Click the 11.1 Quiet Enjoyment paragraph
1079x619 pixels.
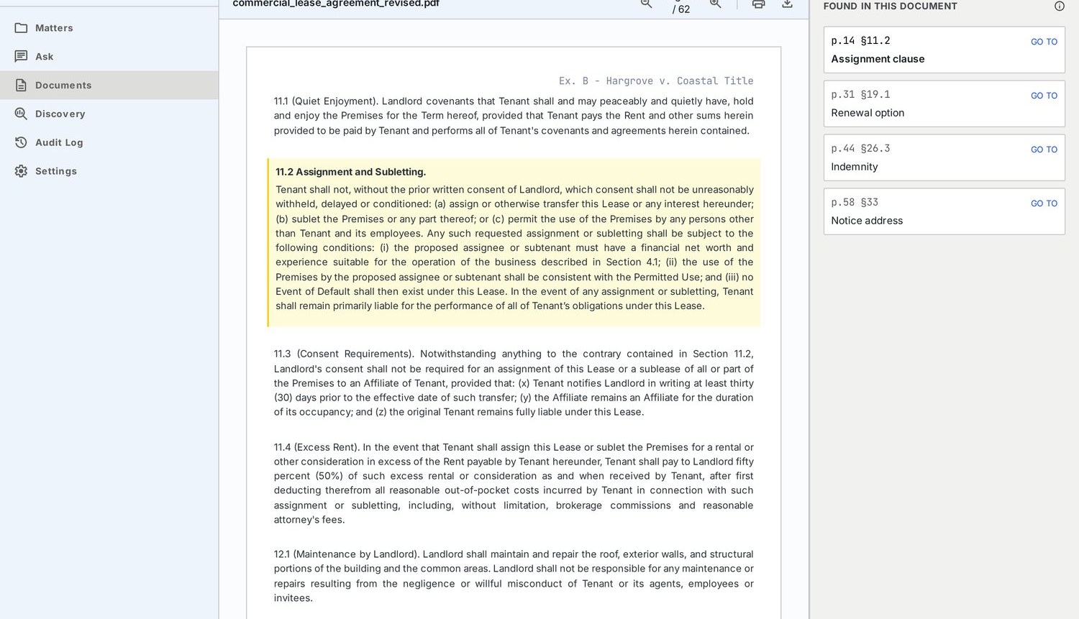(514, 116)
